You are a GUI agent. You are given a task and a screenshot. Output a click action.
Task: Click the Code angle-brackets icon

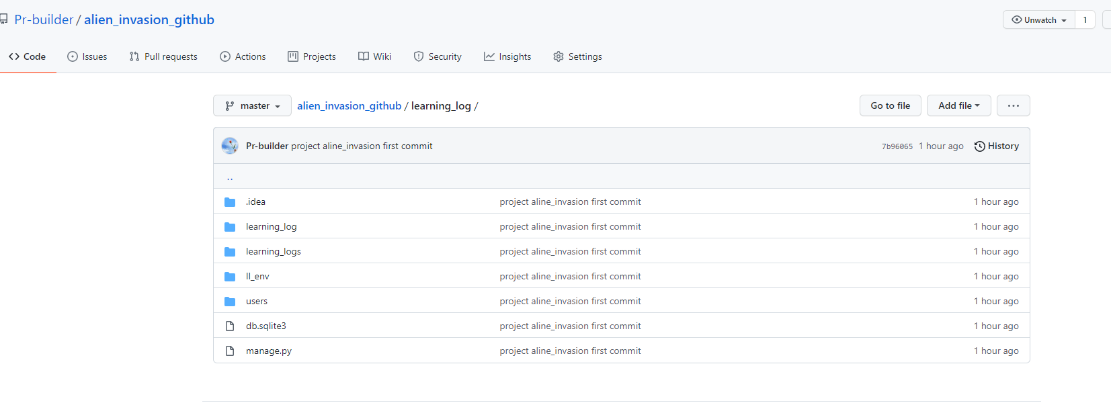pyautogui.click(x=14, y=56)
